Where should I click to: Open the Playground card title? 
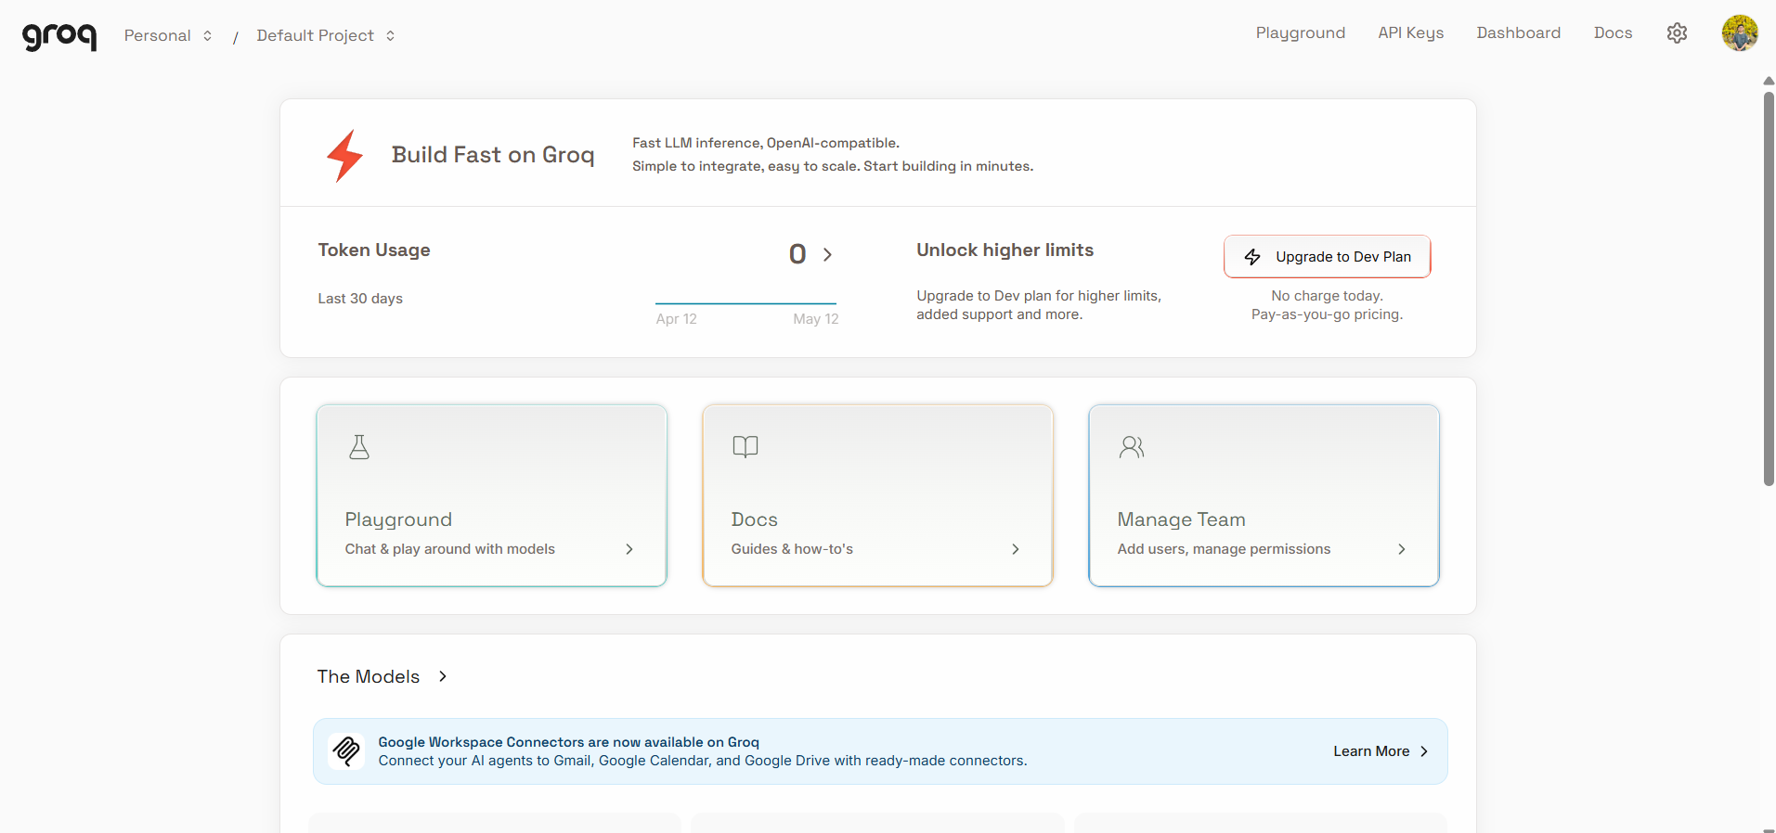coord(398,519)
